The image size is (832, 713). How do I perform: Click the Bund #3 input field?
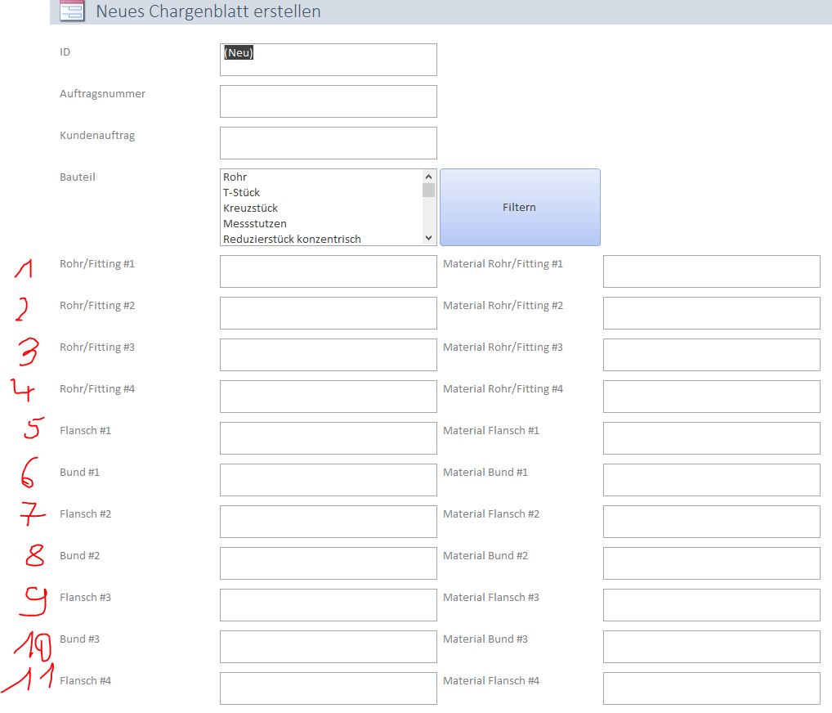point(329,647)
